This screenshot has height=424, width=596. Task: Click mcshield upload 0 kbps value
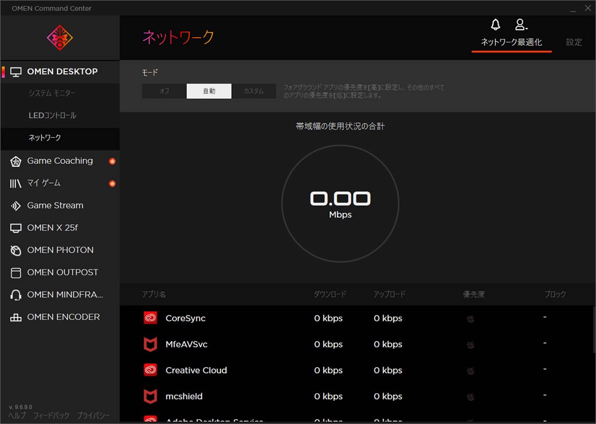(x=388, y=397)
